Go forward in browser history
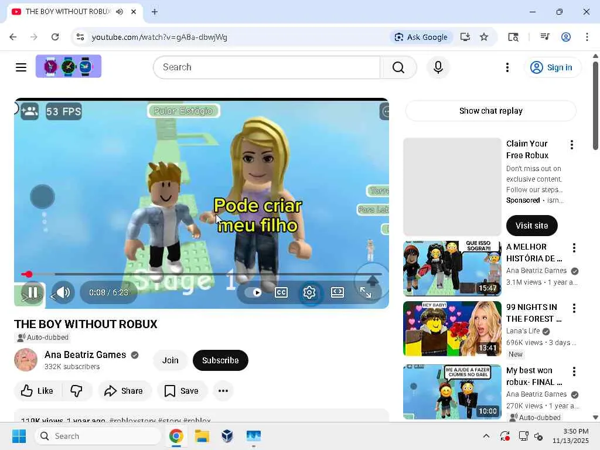 pos(34,37)
